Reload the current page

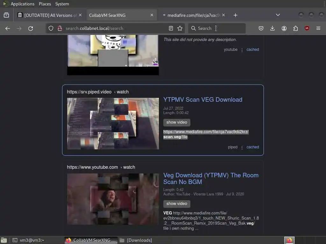click(31, 28)
